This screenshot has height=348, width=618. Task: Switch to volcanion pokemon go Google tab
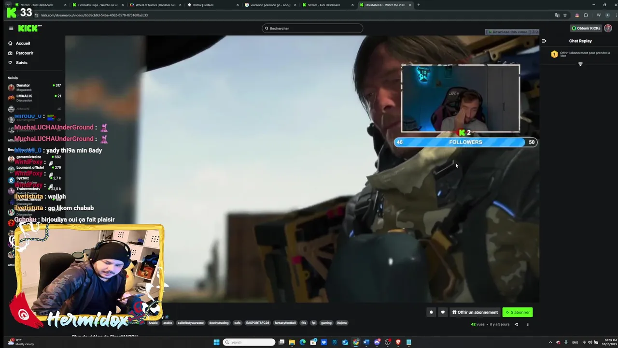269,5
